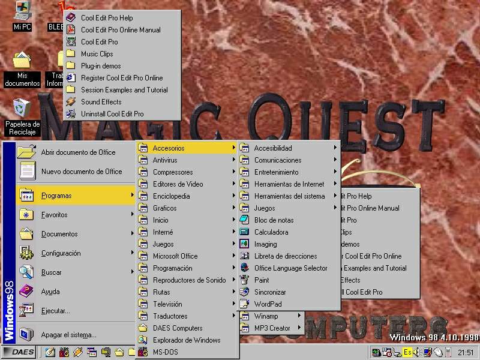Open the MP3 Creator submenu
Screen dimensions: 480x360
click(x=272, y=328)
